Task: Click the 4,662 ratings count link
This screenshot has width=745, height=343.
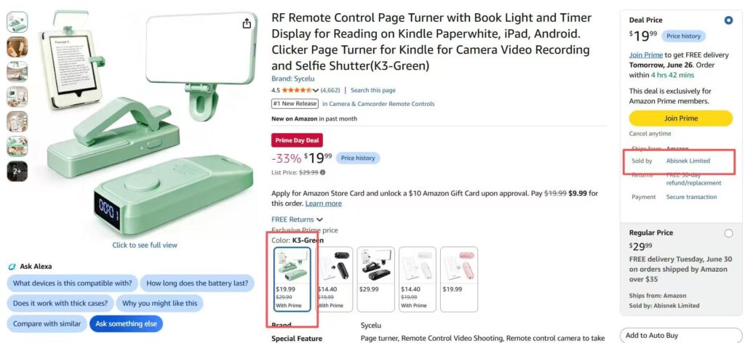Action: point(330,90)
